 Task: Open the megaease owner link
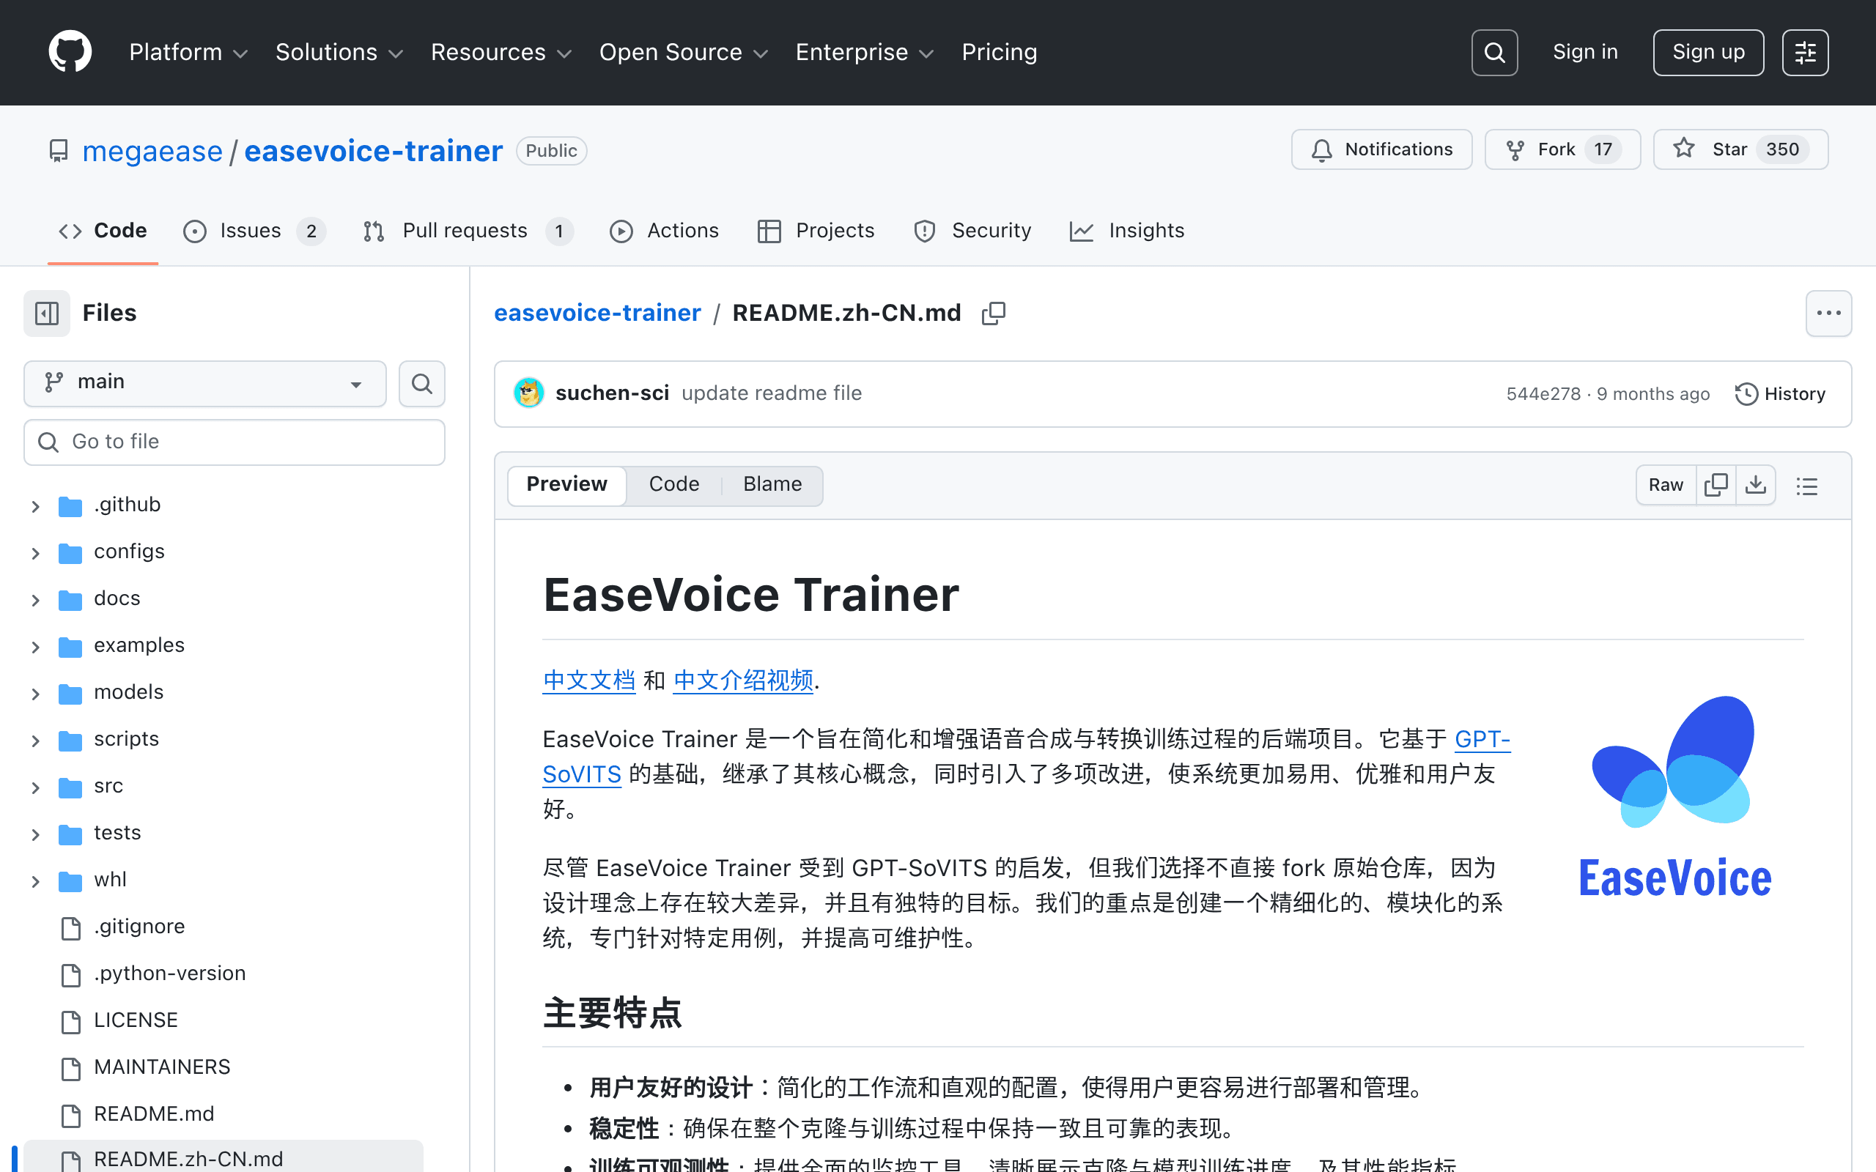152,150
